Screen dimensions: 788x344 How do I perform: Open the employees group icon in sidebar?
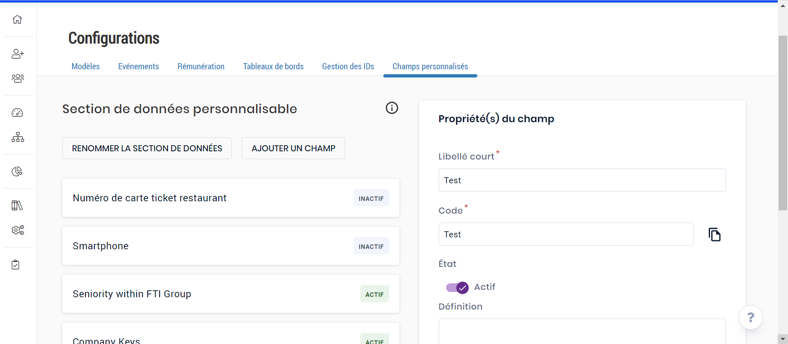click(x=18, y=78)
